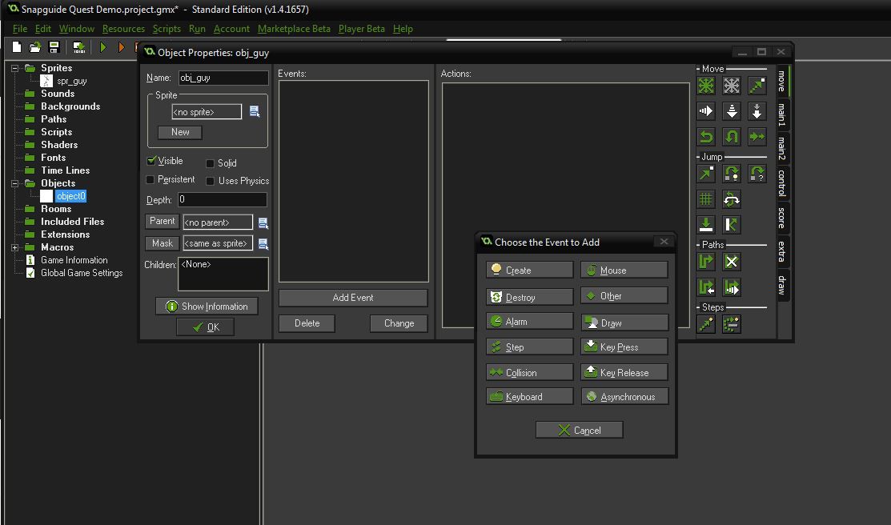Click the Move Towards action icon

(x=757, y=86)
